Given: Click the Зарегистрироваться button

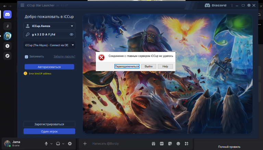Looking at the screenshot, I should 49,124.
